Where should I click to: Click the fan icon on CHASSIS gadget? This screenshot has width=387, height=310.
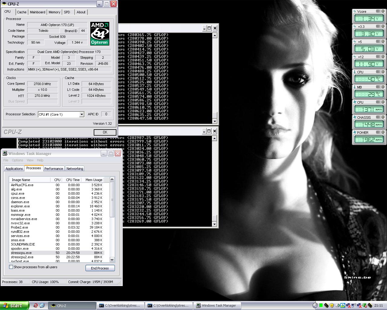point(355,117)
